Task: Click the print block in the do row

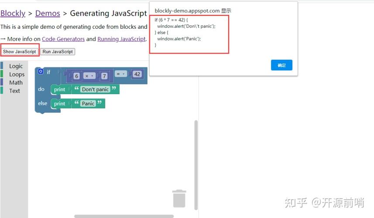Action: 59,89
